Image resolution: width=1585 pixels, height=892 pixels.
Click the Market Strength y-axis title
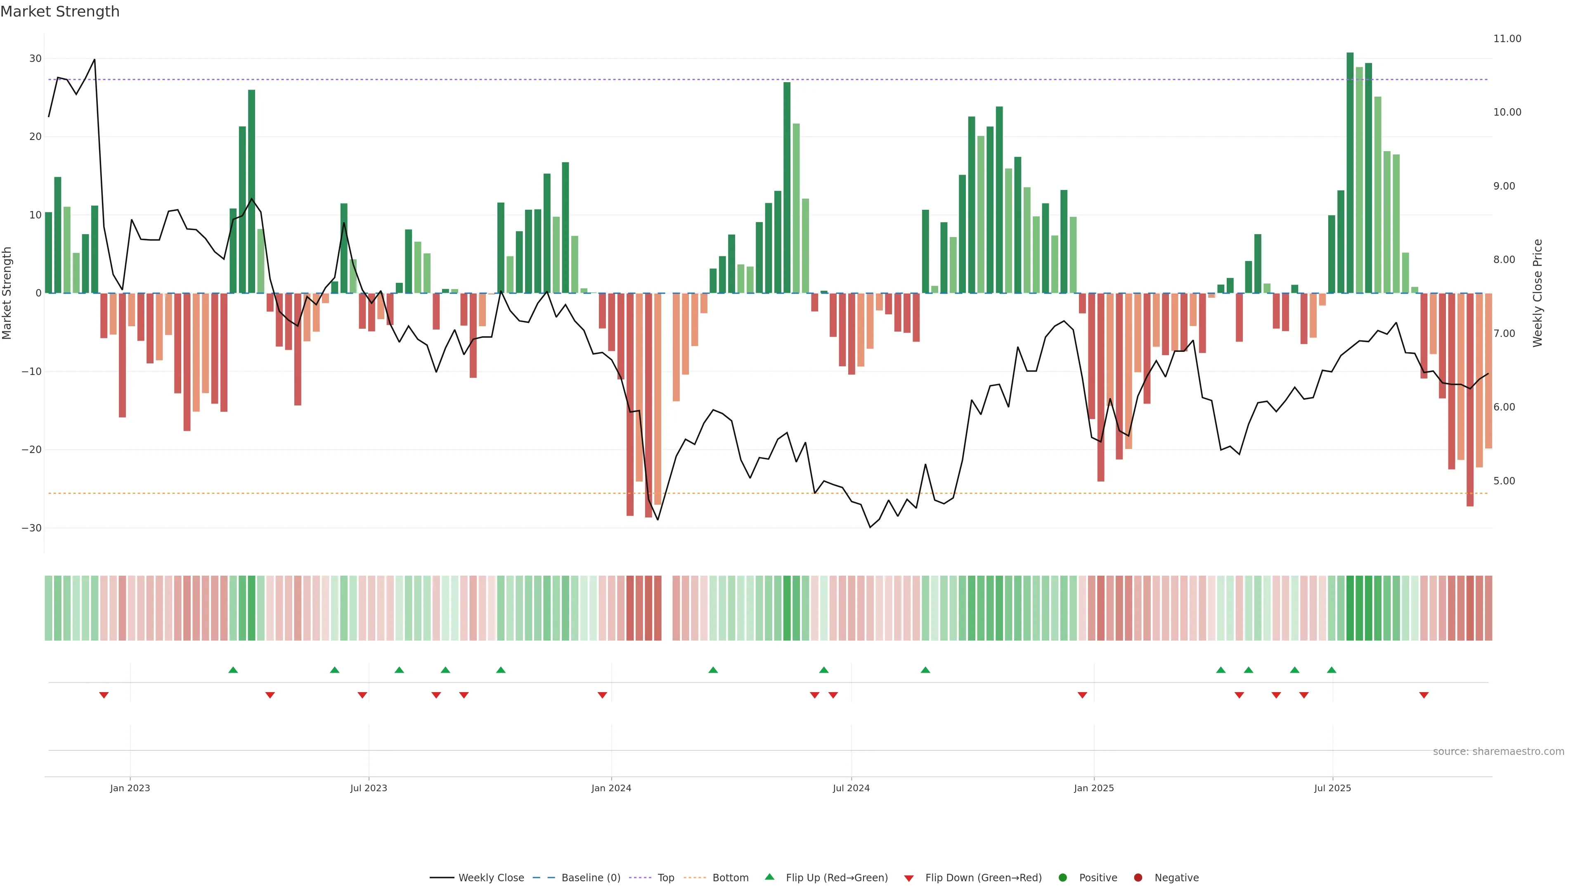[7, 293]
